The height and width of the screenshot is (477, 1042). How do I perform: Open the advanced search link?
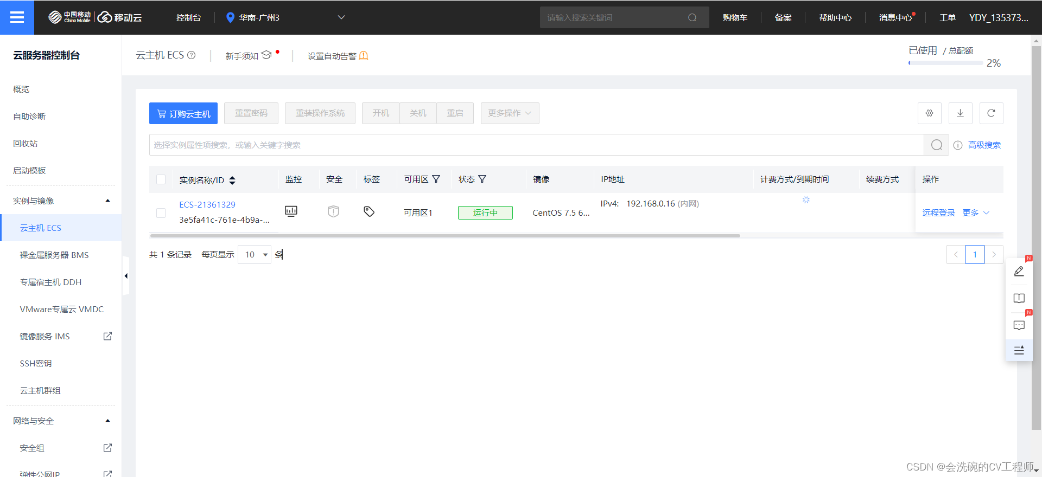point(984,145)
